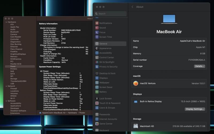Select Bluetooth in the Hardware list
The height and width of the screenshot is (134, 214).
point(14,32)
